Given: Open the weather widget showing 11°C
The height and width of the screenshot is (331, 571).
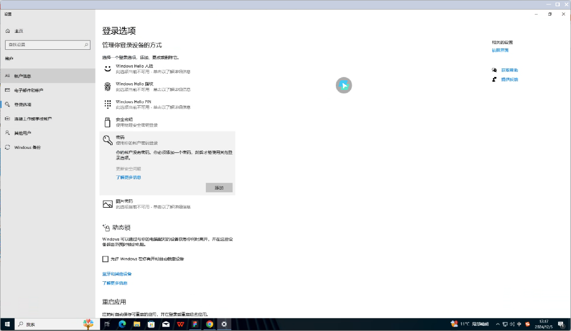Looking at the screenshot, I should pos(470,324).
